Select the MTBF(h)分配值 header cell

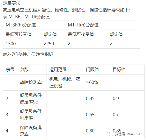pos(34,25)
